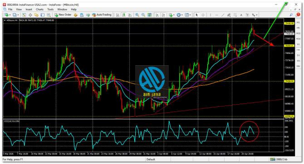Toggle the Terminal panel icon
304x164 pixels.
43,14
